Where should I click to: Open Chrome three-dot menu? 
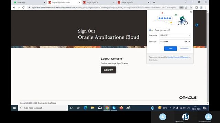(x=206, y=8)
